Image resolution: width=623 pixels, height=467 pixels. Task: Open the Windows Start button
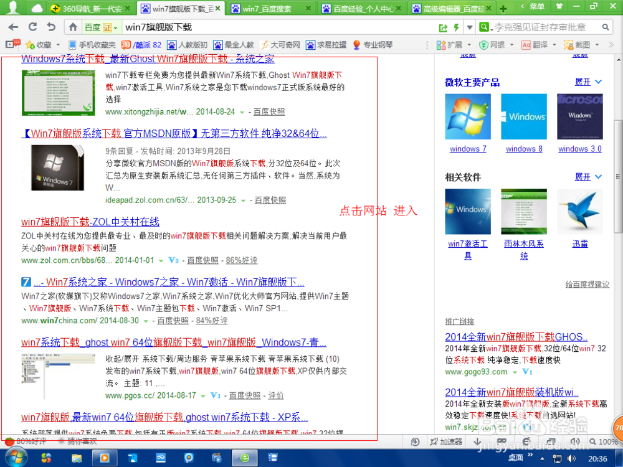coord(15,458)
